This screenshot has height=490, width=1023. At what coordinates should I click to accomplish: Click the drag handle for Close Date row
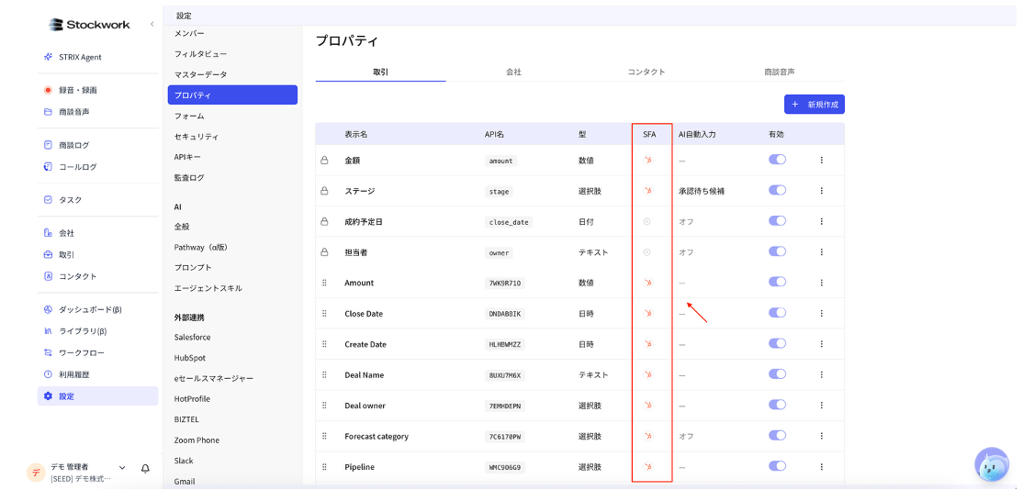pos(324,314)
